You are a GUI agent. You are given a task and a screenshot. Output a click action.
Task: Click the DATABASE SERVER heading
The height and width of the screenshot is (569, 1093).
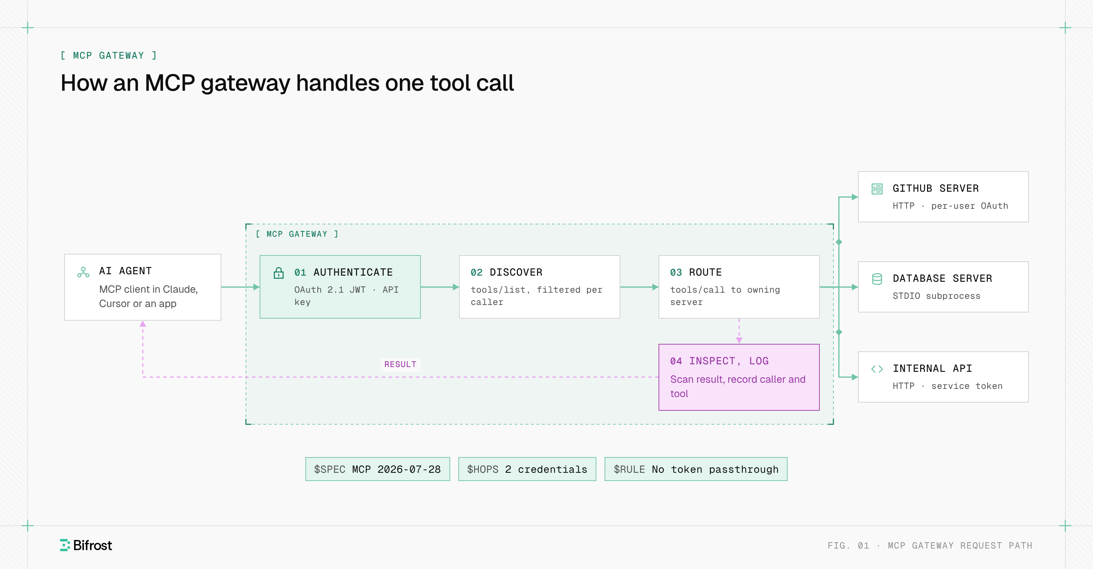click(x=942, y=278)
